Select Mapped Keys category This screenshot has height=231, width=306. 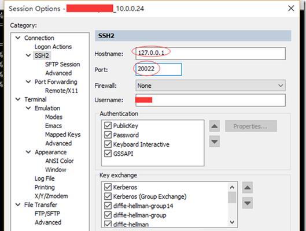pos(63,135)
